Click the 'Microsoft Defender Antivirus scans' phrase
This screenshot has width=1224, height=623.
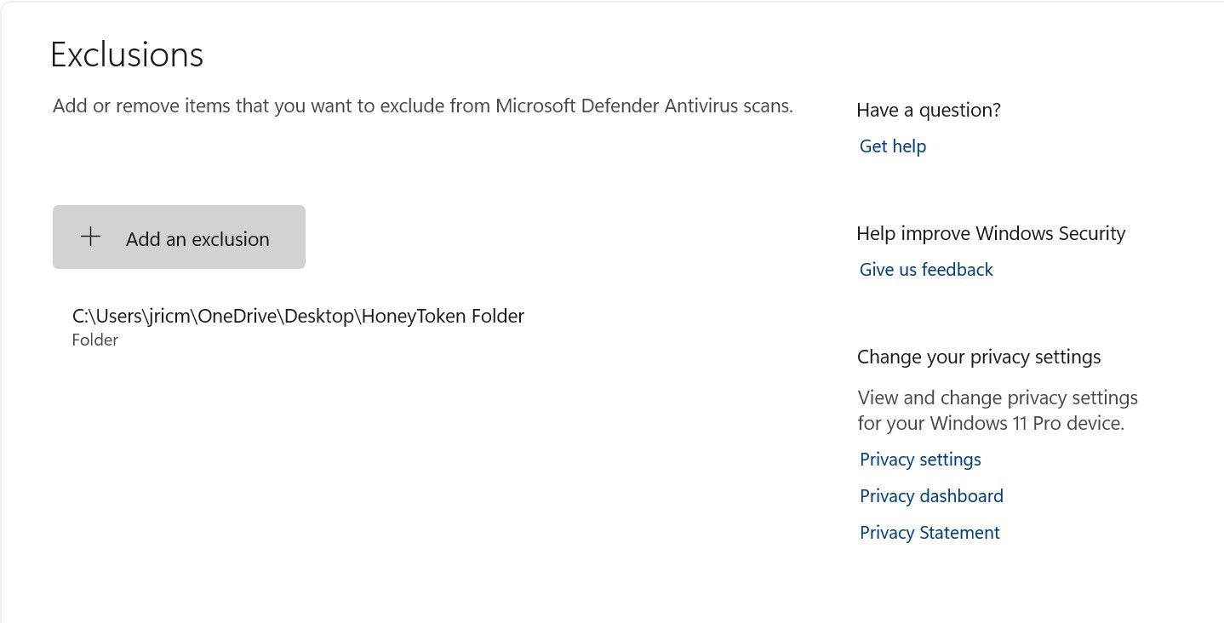coord(643,106)
